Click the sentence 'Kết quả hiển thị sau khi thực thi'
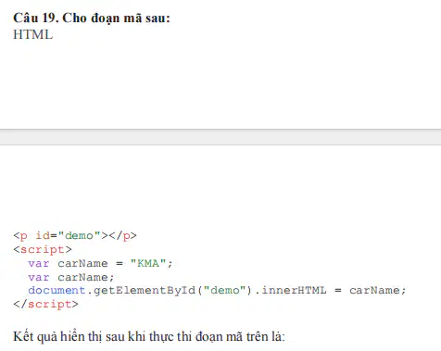The image size is (441, 351). [x=149, y=336]
